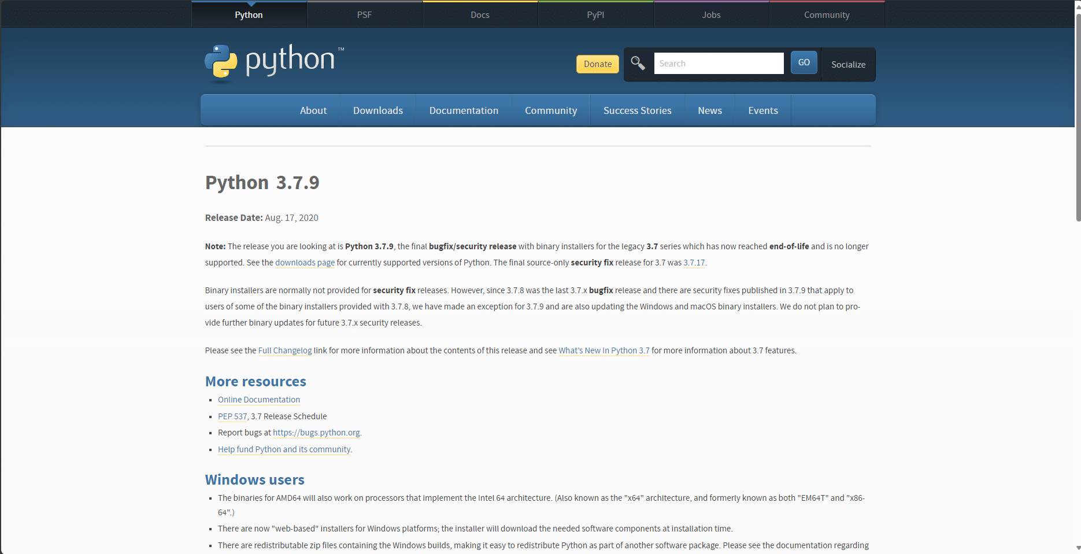Open the Jobs top-bar tab
The height and width of the screenshot is (554, 1081).
click(x=711, y=14)
